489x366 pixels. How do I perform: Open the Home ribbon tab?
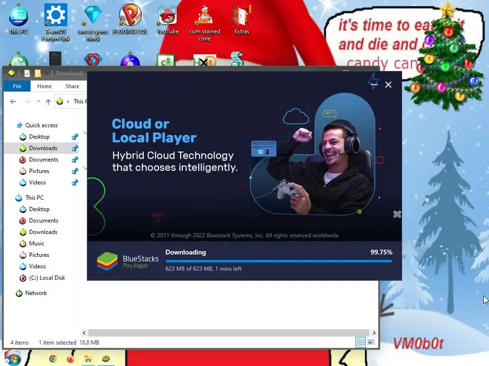tap(44, 86)
